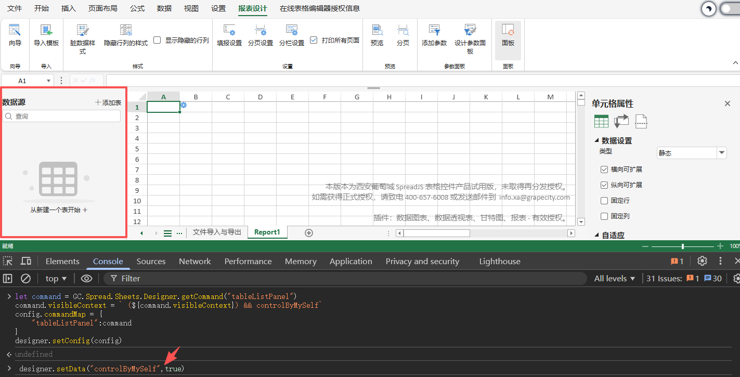The width and height of the screenshot is (740, 377).
Task: Click the console Filter input
Action: (x=345, y=278)
